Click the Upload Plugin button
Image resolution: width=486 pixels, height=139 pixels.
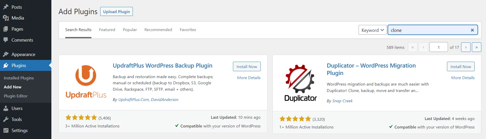116,12
